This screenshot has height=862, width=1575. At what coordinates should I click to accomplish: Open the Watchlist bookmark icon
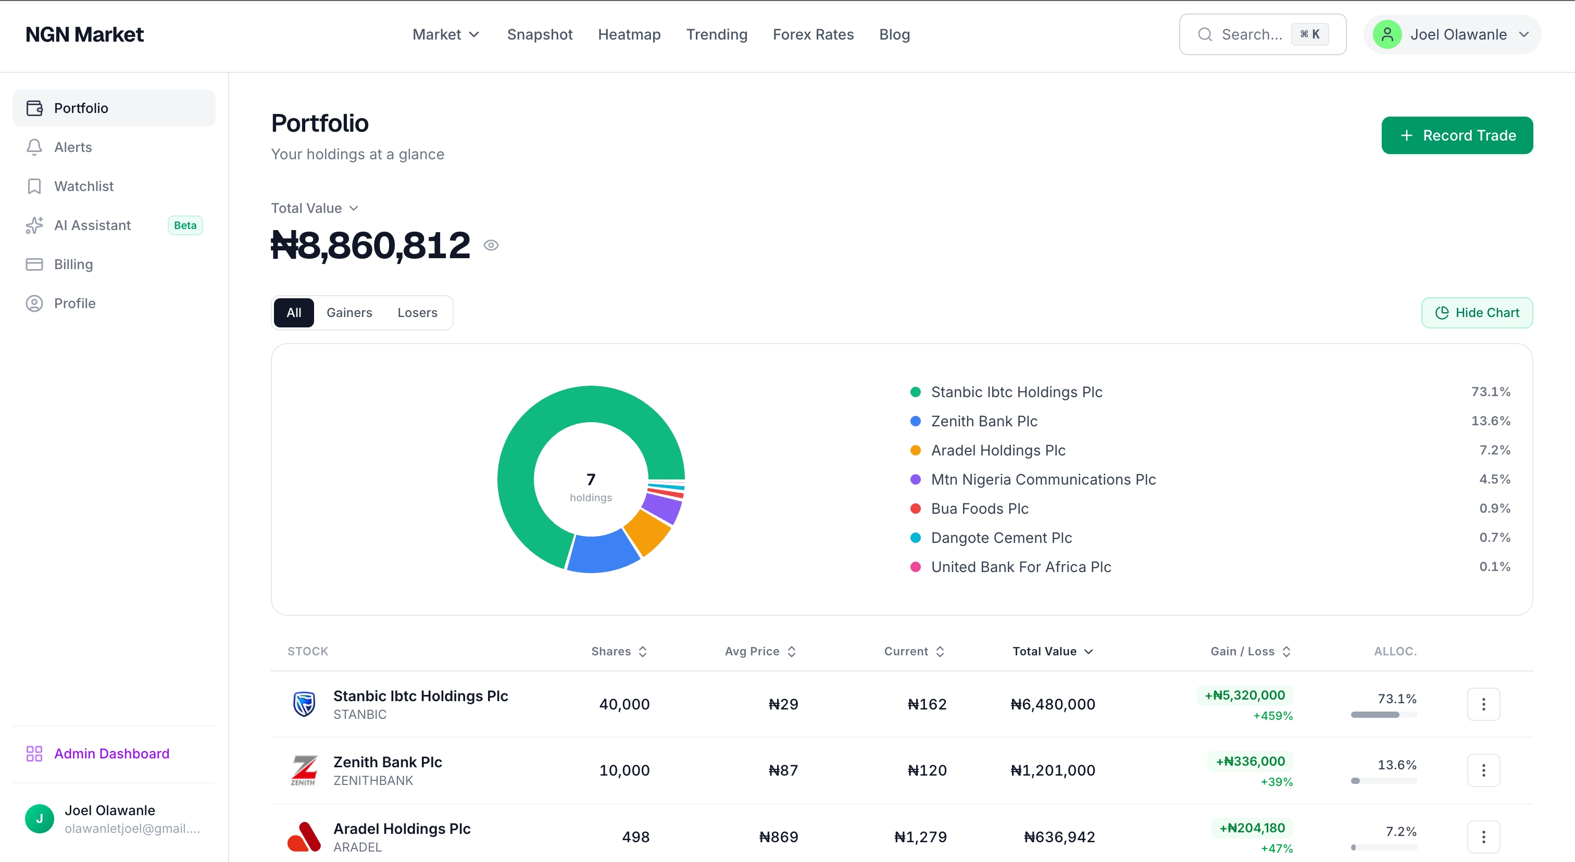pos(34,186)
